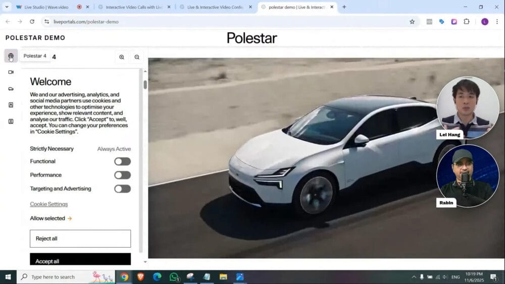Open the video camera sidebar icon

(11, 72)
